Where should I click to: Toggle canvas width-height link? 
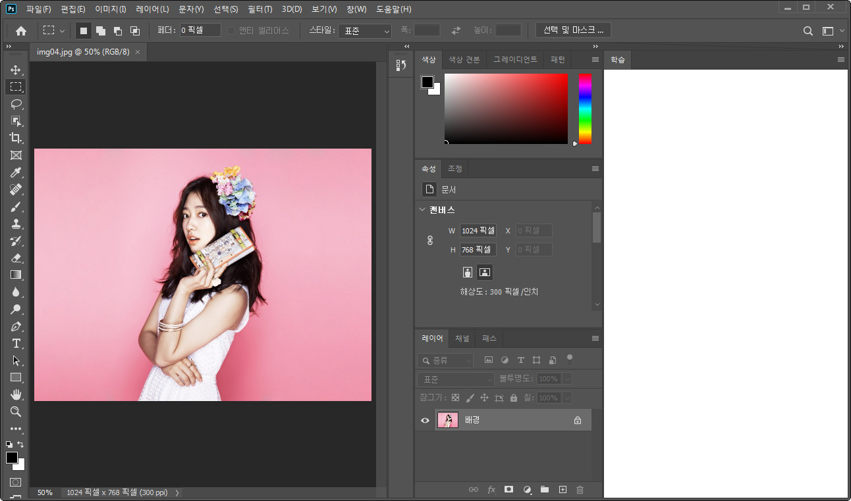point(430,241)
